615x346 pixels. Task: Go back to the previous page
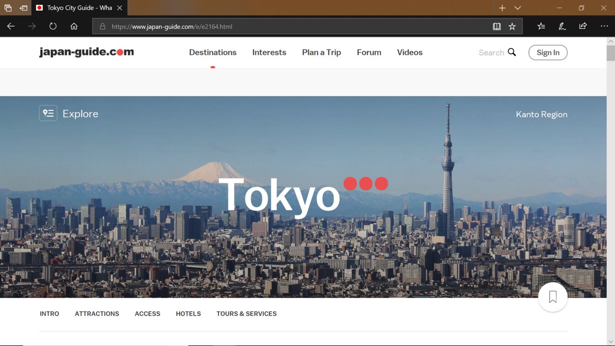pos(11,27)
